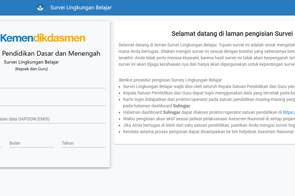Click the Kemendikdasmen emblem icon in header
The width and height of the screenshot is (295, 196).
point(40,8)
